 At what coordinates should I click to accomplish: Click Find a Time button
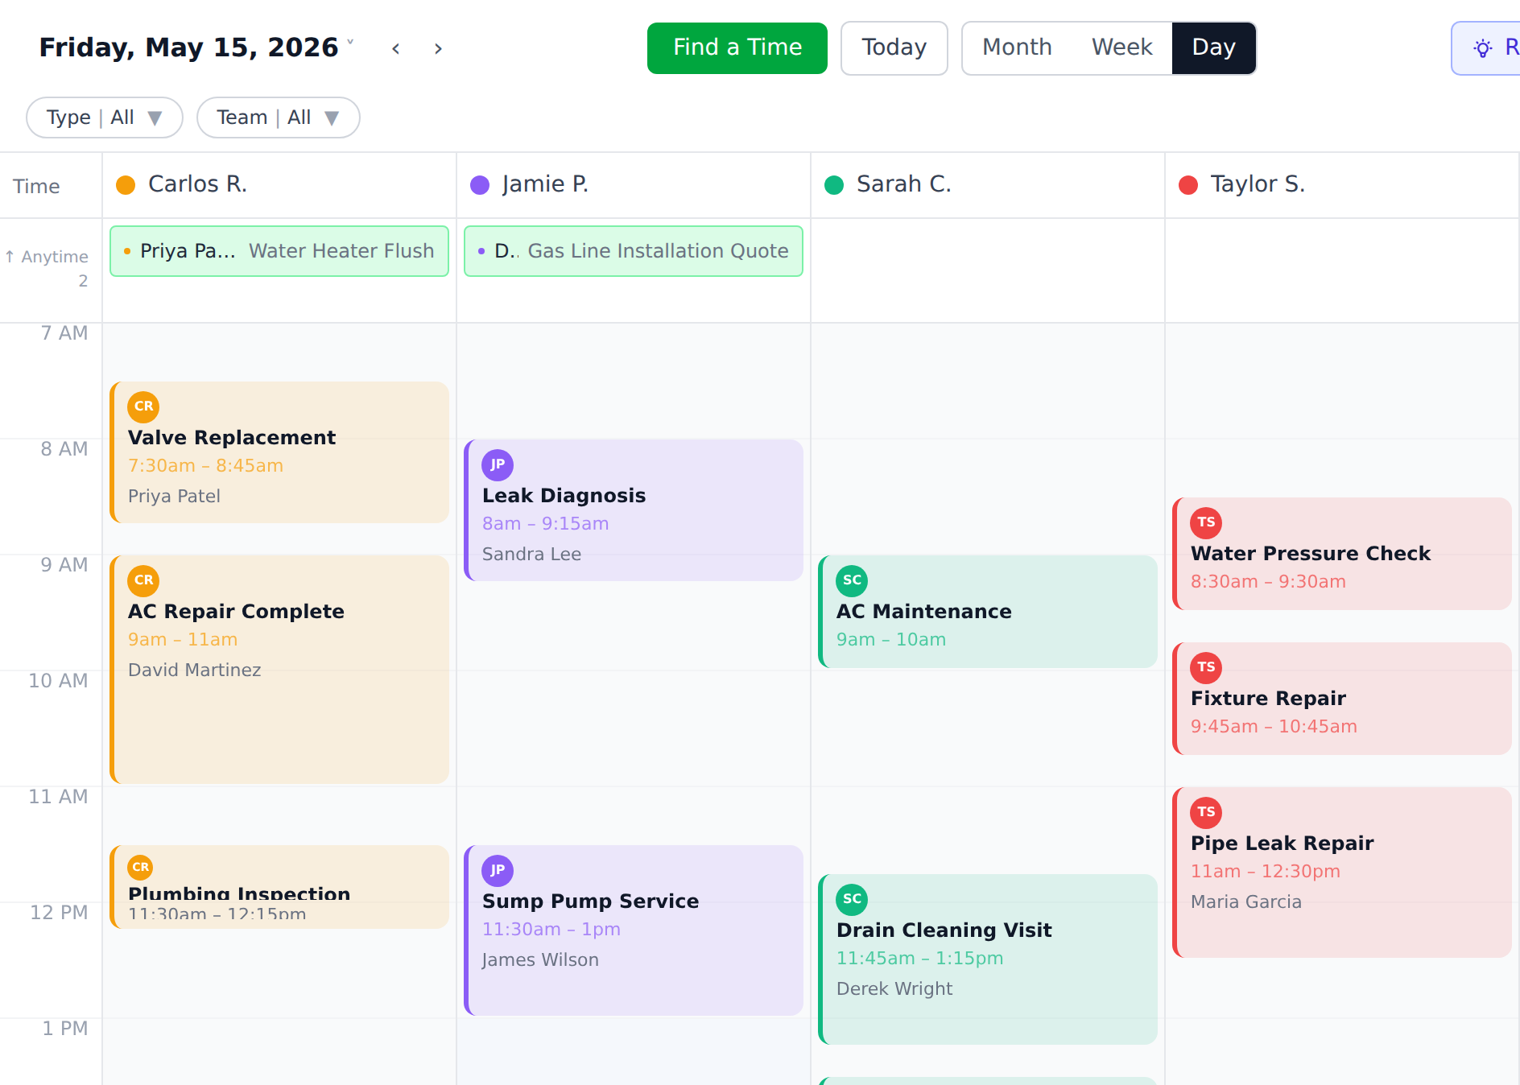tap(737, 48)
